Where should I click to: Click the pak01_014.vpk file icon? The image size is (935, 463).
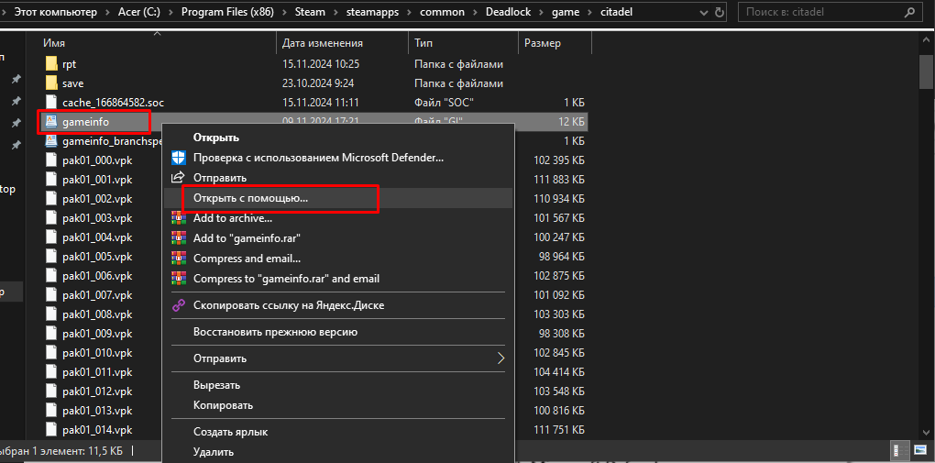pos(51,430)
